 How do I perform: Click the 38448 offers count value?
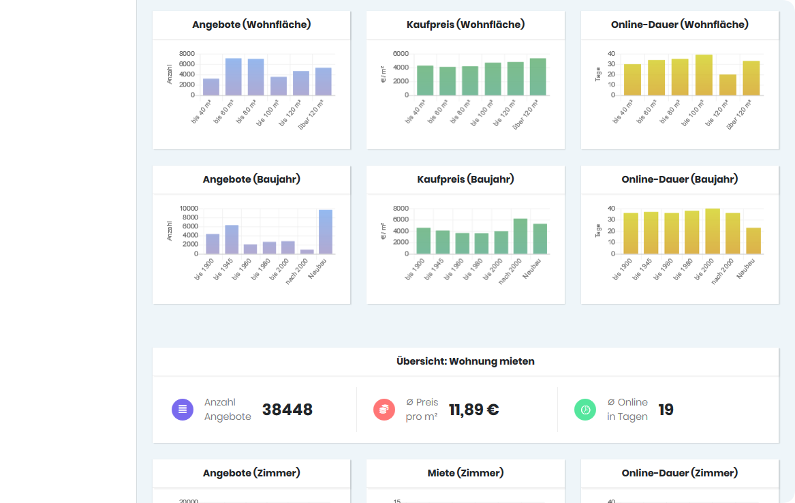287,410
